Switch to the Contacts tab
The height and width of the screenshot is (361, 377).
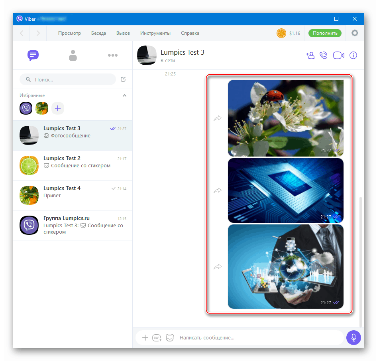click(73, 55)
